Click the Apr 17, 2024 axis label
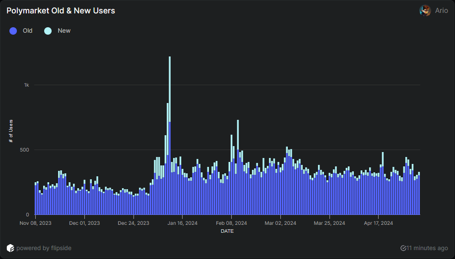This screenshot has height=259, width=455. point(379,223)
